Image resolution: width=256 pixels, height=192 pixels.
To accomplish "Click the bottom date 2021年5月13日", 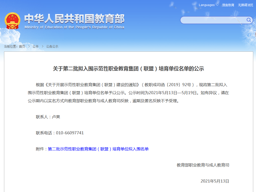I will click(x=215, y=181).
